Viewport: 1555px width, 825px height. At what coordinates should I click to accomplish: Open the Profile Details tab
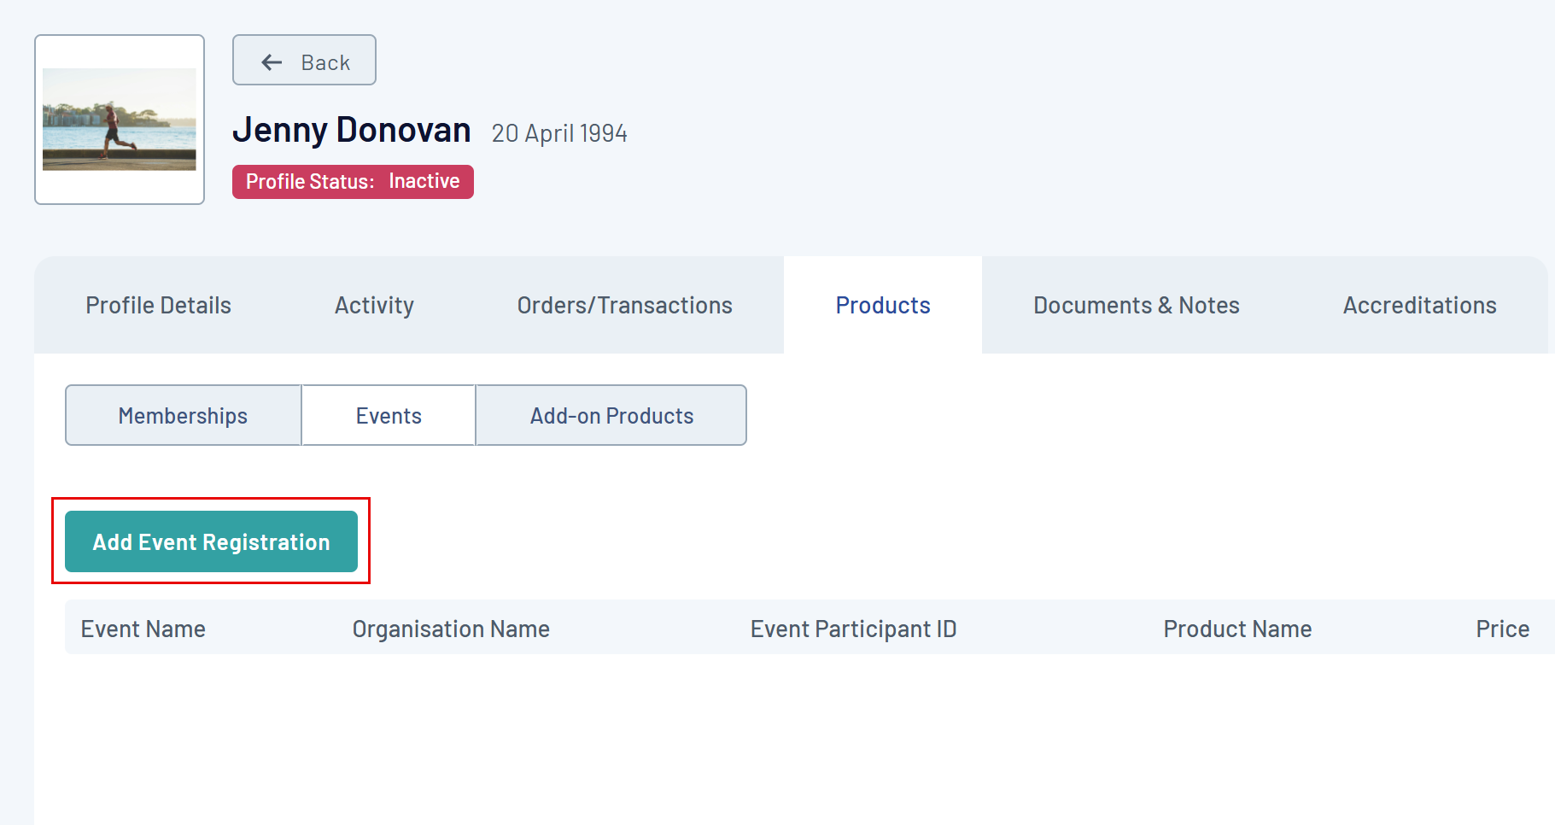click(x=158, y=306)
